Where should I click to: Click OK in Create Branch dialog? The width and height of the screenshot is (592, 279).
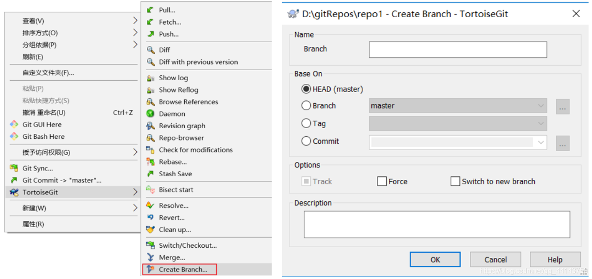(x=435, y=259)
